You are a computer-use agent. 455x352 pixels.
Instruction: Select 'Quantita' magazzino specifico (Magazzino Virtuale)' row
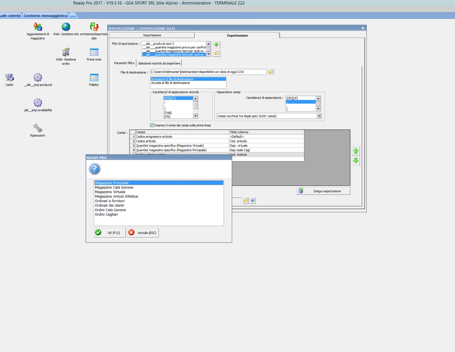point(182,146)
